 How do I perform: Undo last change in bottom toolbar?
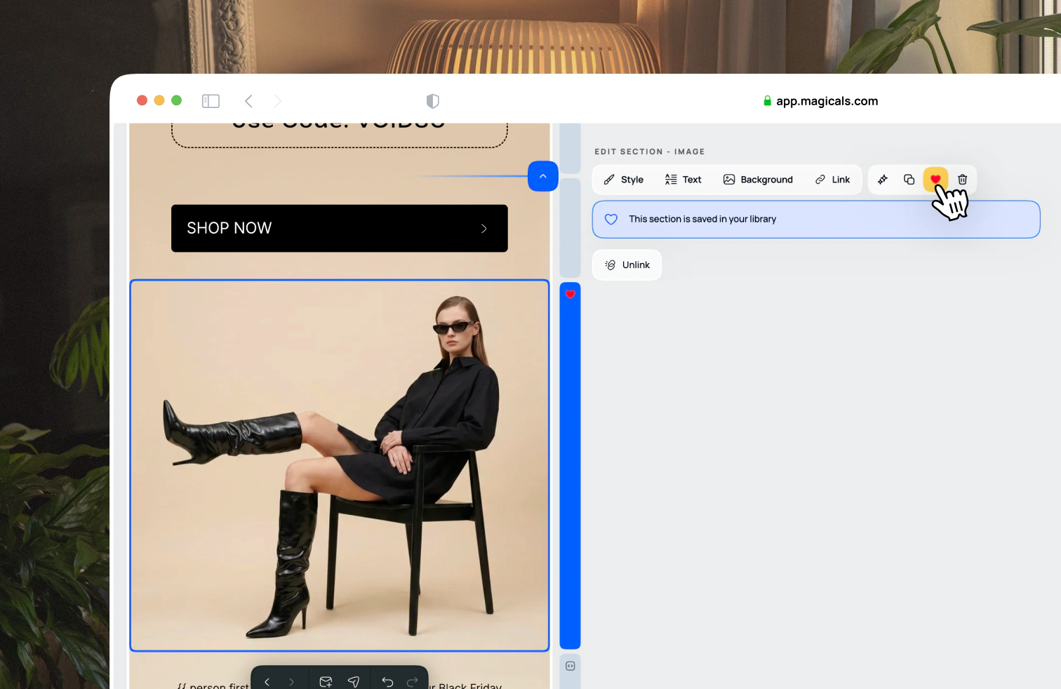[x=387, y=681]
